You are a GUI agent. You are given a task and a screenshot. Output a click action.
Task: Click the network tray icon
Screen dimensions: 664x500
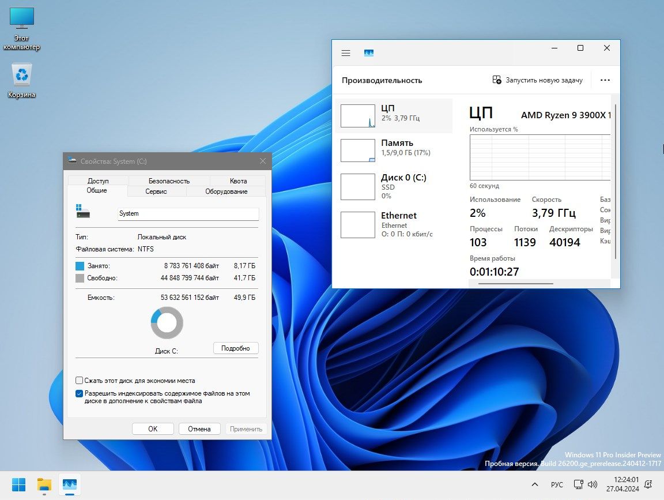[579, 484]
